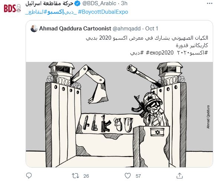Click the blue verified badge

[77, 3]
